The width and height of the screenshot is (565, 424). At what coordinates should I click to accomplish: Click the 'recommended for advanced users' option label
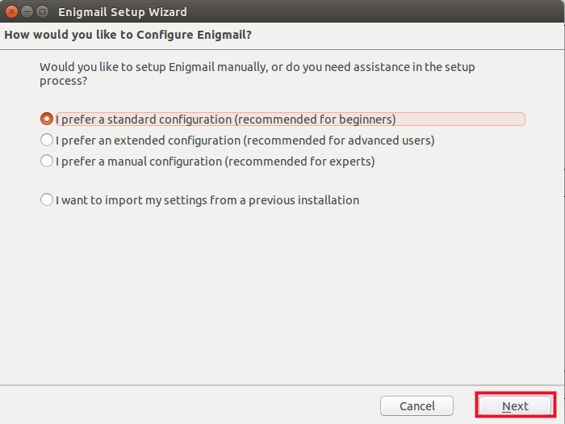245,141
